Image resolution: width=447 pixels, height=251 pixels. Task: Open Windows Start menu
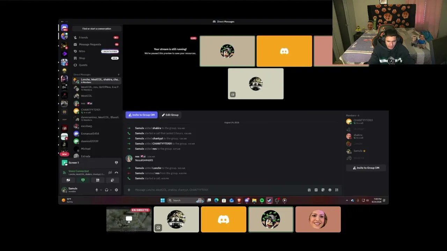click(162, 200)
